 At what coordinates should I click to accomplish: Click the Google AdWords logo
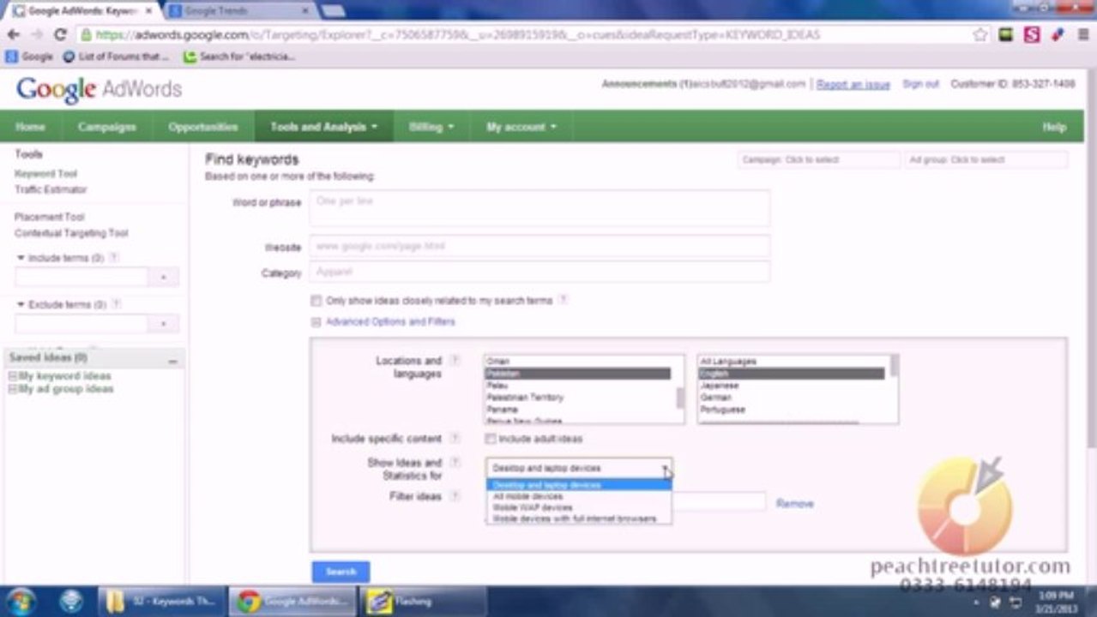click(x=99, y=89)
